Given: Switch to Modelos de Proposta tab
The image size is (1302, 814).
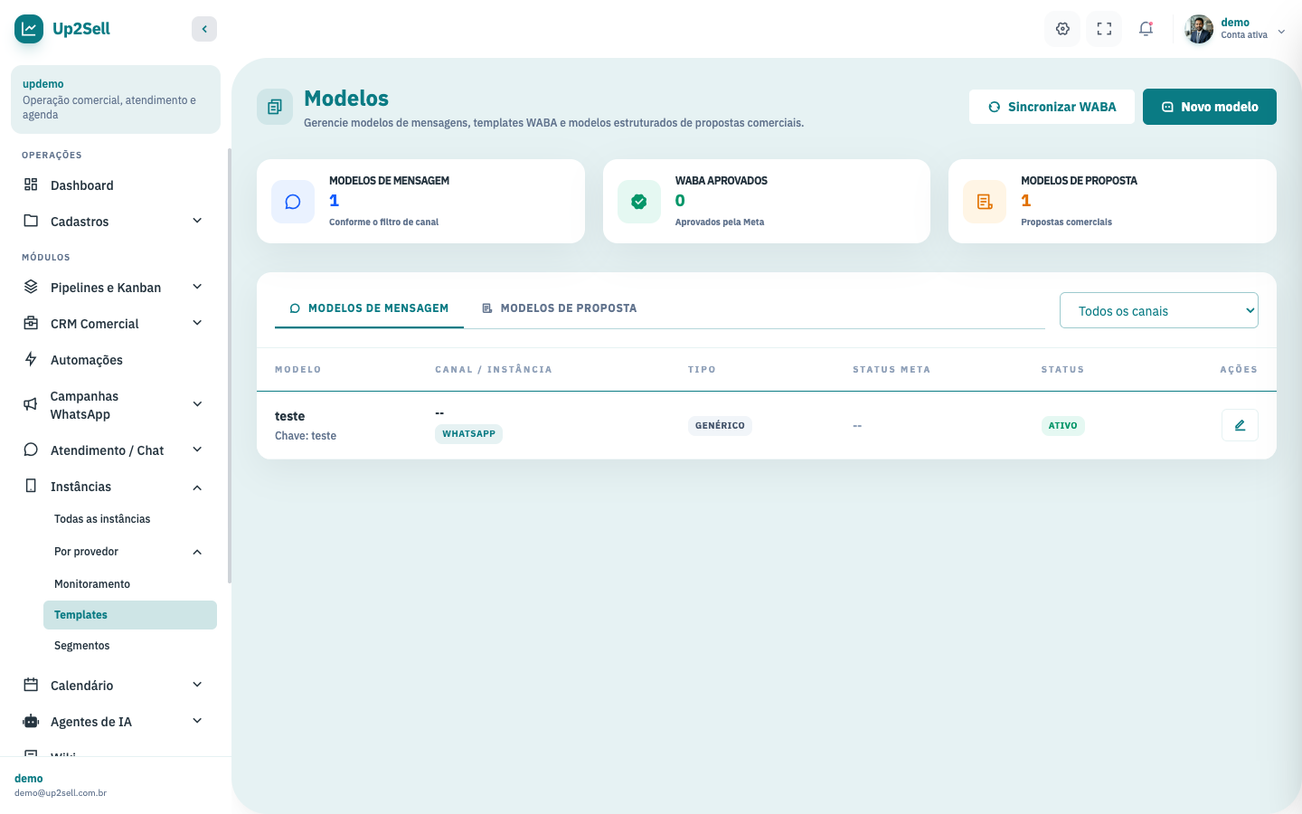Looking at the screenshot, I should pos(560,308).
